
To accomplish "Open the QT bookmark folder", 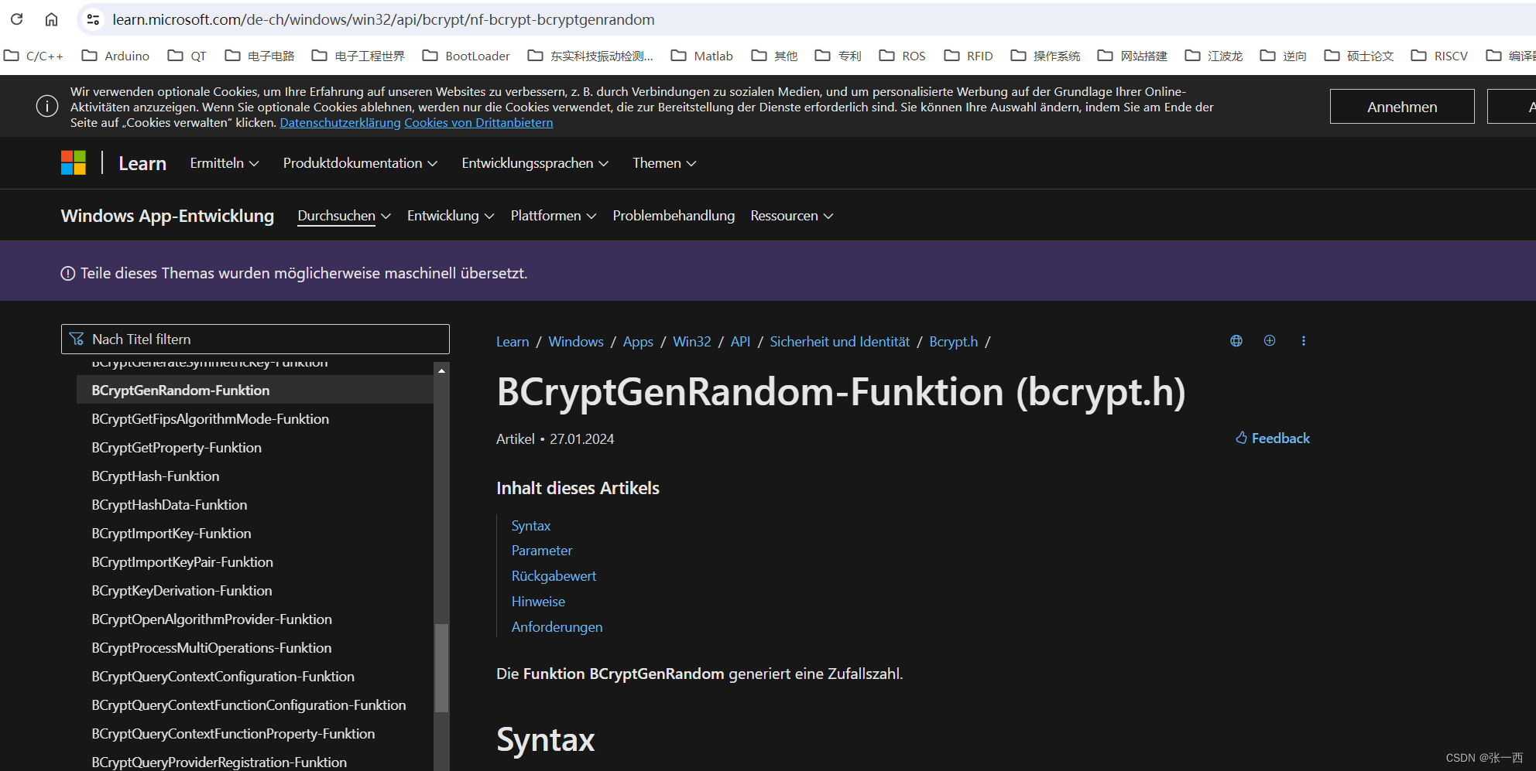I will [187, 56].
